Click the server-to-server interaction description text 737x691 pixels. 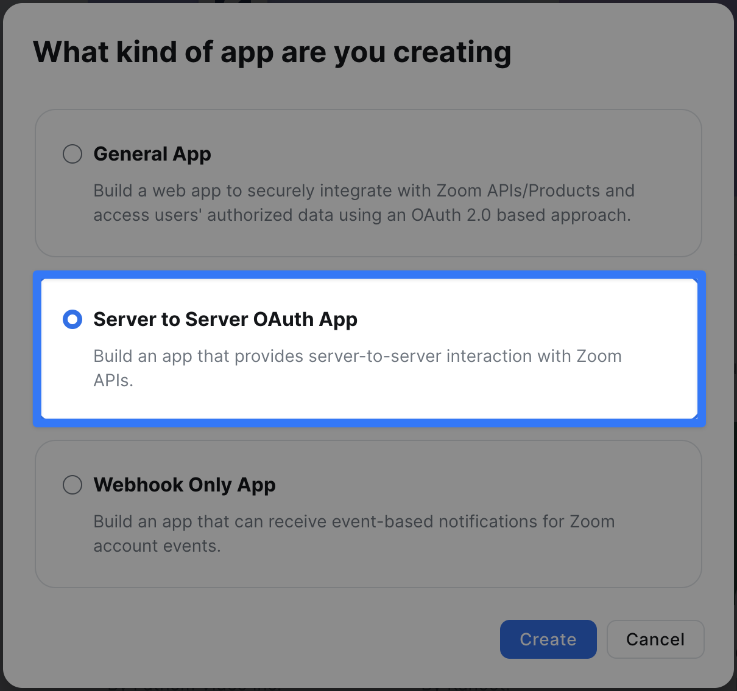coord(358,356)
